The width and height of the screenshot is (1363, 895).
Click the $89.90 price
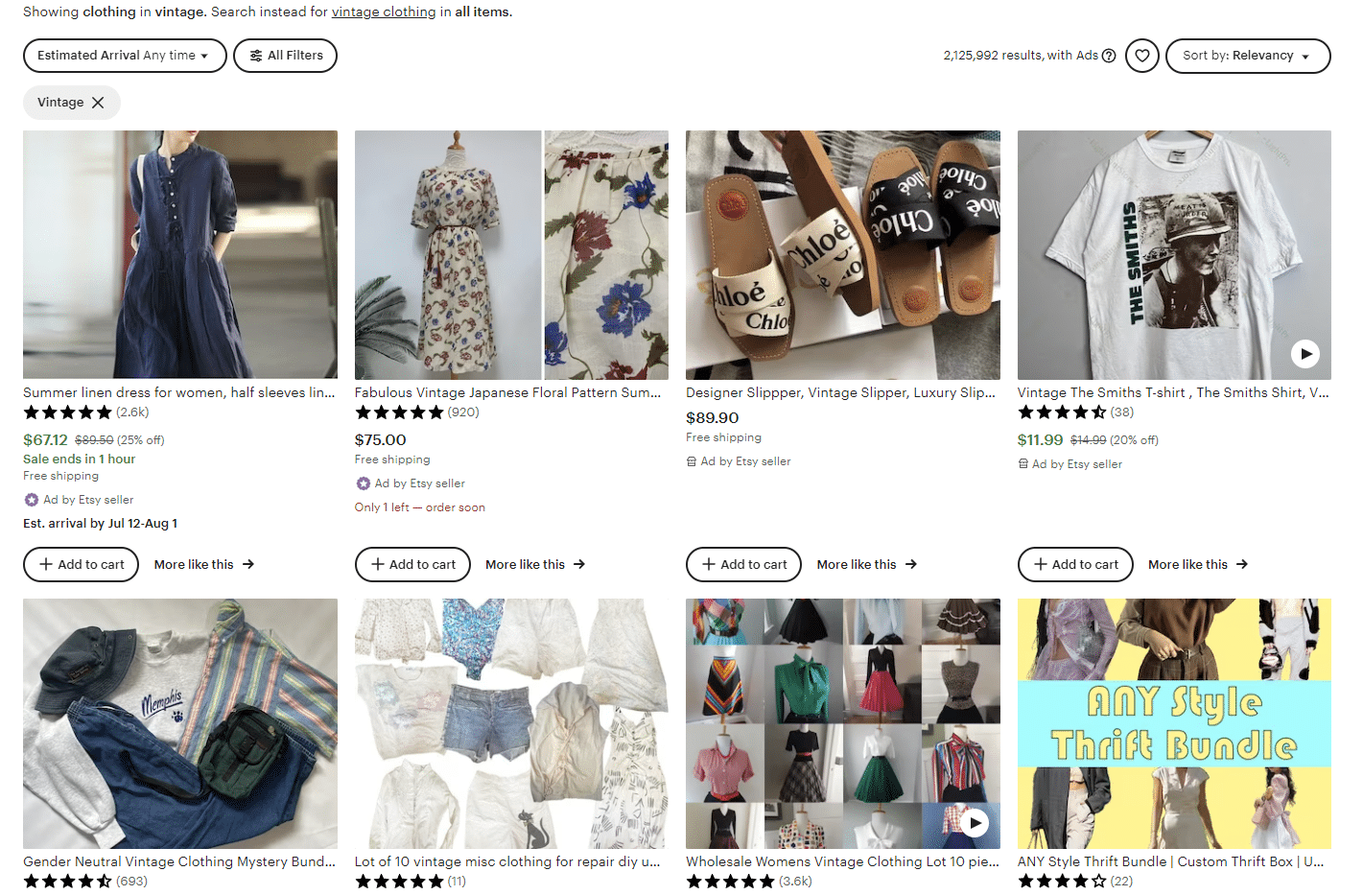[x=713, y=417]
